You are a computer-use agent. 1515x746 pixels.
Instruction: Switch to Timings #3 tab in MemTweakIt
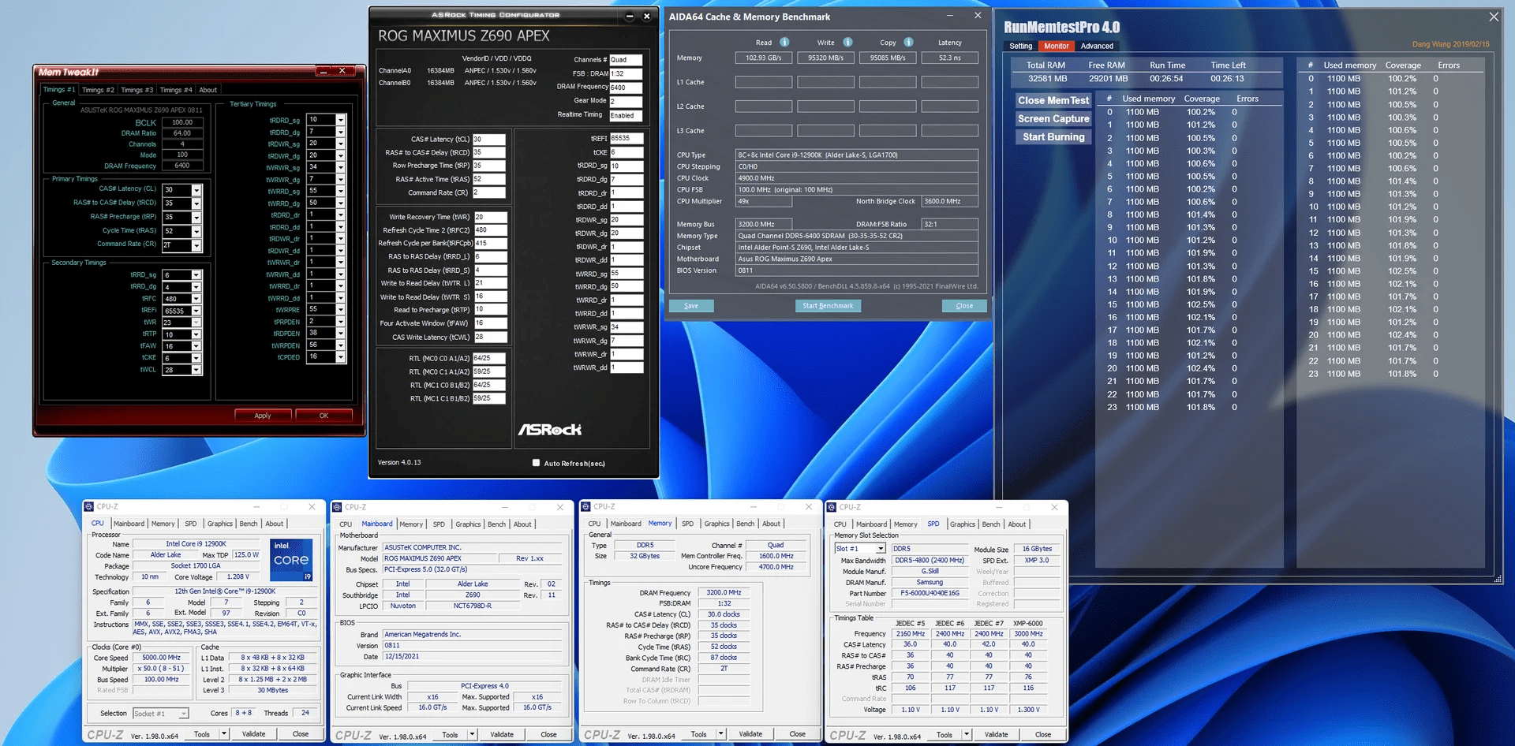[x=137, y=90]
